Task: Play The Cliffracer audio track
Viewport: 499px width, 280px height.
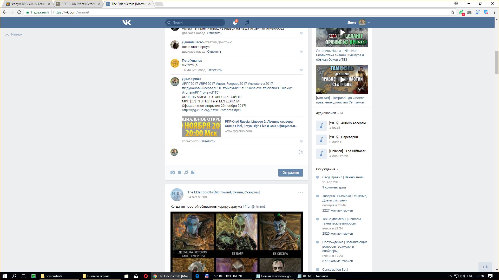Action: pyautogui.click(x=321, y=154)
